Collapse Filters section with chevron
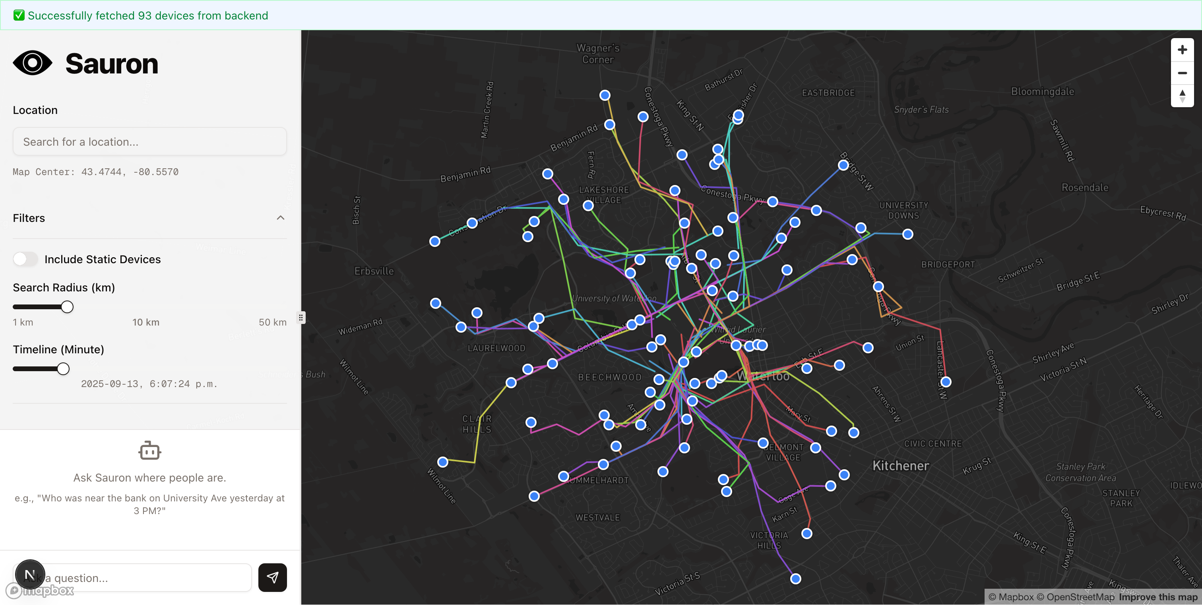 point(281,218)
